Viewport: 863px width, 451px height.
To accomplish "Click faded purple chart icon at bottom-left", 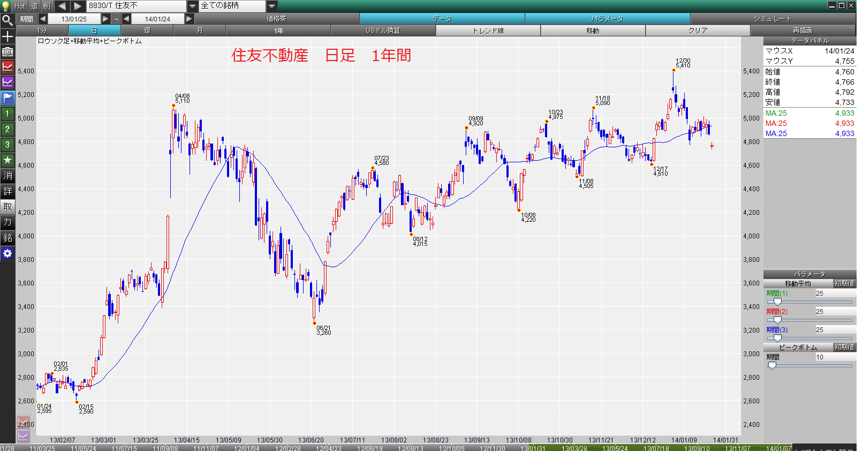I will pyautogui.click(x=23, y=436).
